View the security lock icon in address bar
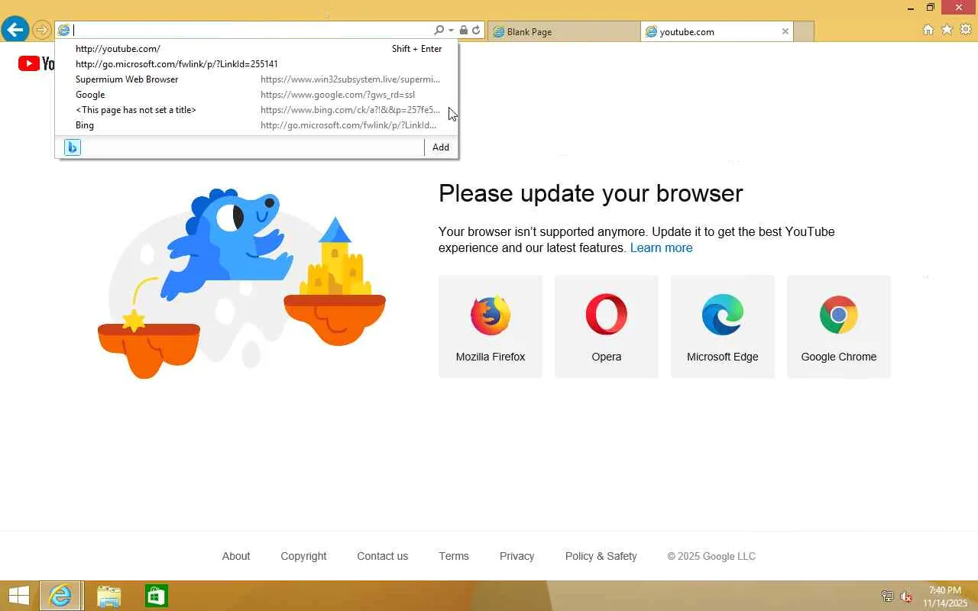The width and height of the screenshot is (978, 611). coord(463,31)
